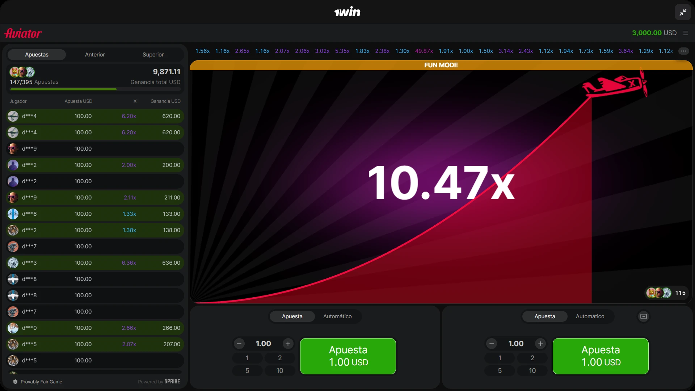Place a bet with the green Apuesta 1.00 USD button
Viewport: 695px width, 391px height.
(x=347, y=356)
